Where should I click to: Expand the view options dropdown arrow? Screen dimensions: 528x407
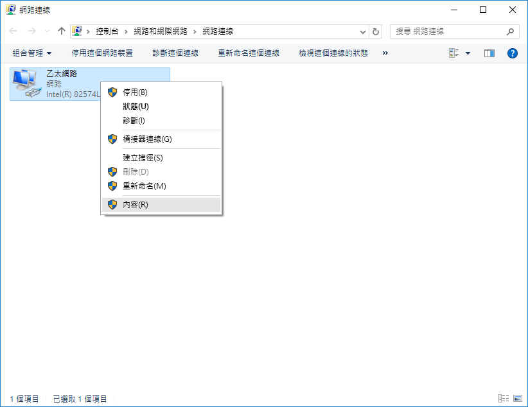click(x=468, y=53)
